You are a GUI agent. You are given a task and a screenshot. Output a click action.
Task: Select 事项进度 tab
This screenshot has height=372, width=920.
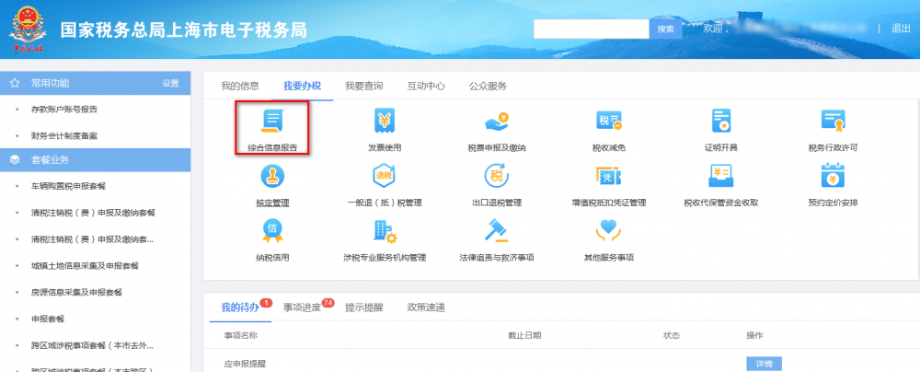click(x=302, y=308)
